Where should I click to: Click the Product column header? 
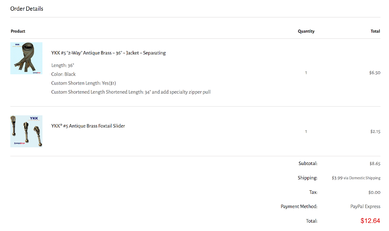(18, 31)
